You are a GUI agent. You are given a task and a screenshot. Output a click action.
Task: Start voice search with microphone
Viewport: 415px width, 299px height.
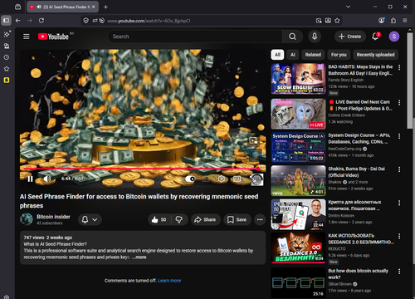[x=315, y=37]
